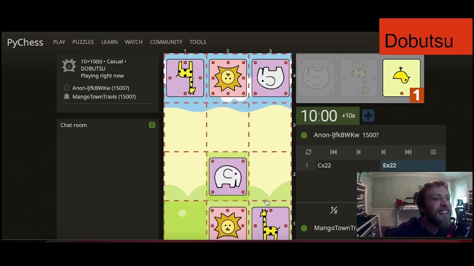The width and height of the screenshot is (474, 266).
Task: Open the PUZZLES menu
Action: click(x=83, y=42)
